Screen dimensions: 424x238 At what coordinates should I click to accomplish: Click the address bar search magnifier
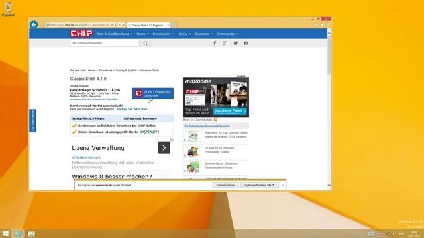(116, 25)
